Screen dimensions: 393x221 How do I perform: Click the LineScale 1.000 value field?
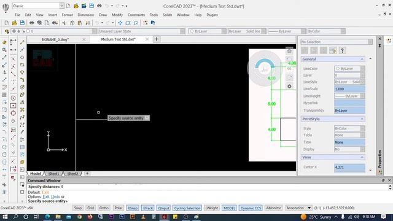(x=349, y=89)
